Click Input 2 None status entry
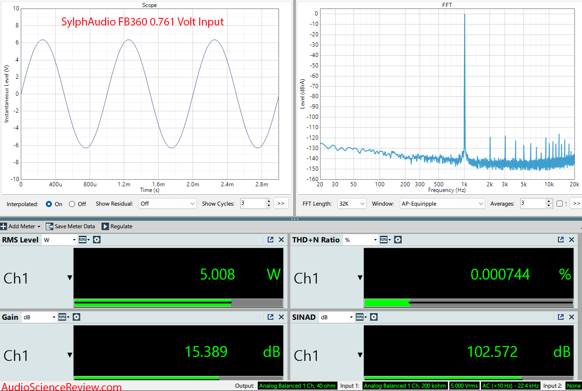Viewport: 582px width, 391px height. click(x=574, y=386)
